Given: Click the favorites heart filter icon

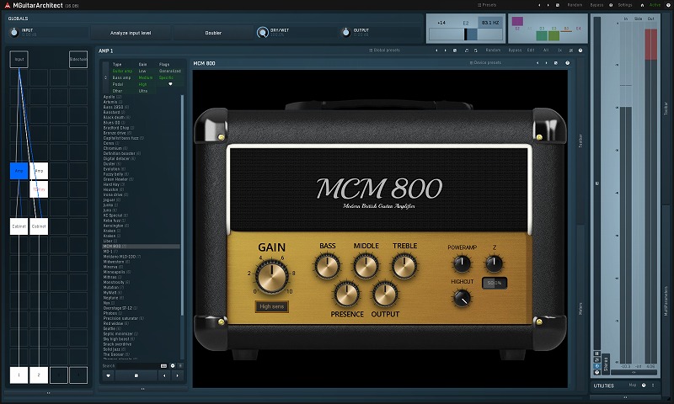Looking at the screenshot, I should 170,84.
